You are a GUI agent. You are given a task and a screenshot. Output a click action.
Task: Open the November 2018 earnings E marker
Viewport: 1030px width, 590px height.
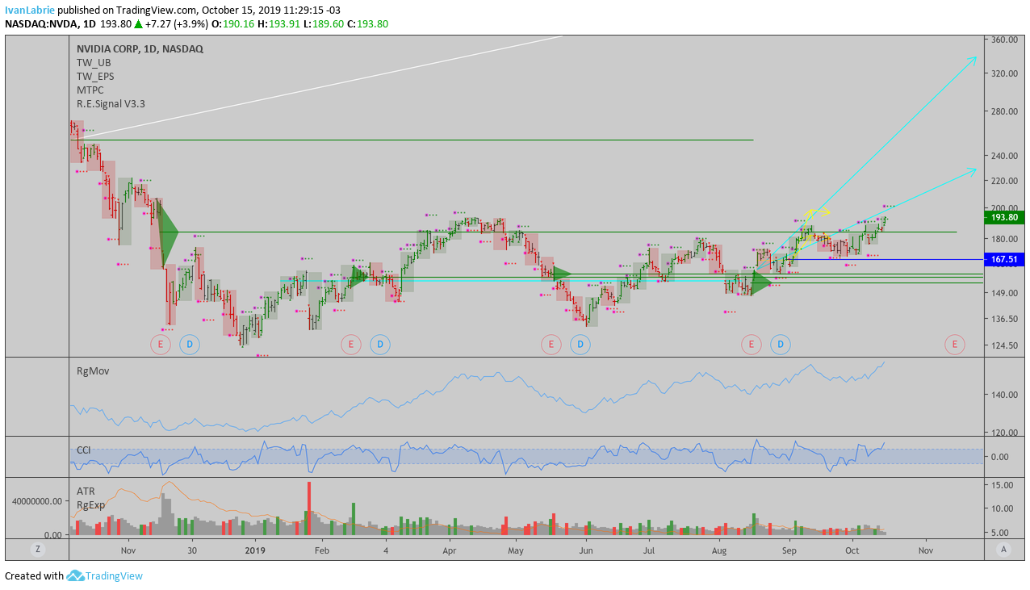161,345
